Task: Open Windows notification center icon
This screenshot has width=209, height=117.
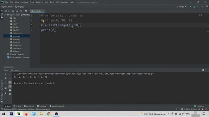Action: 204,114
